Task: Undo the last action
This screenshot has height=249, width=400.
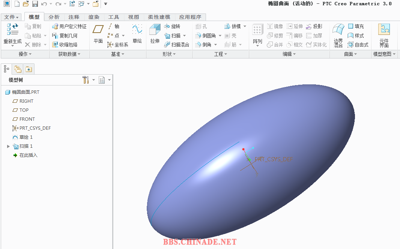Action: pos(44,4)
